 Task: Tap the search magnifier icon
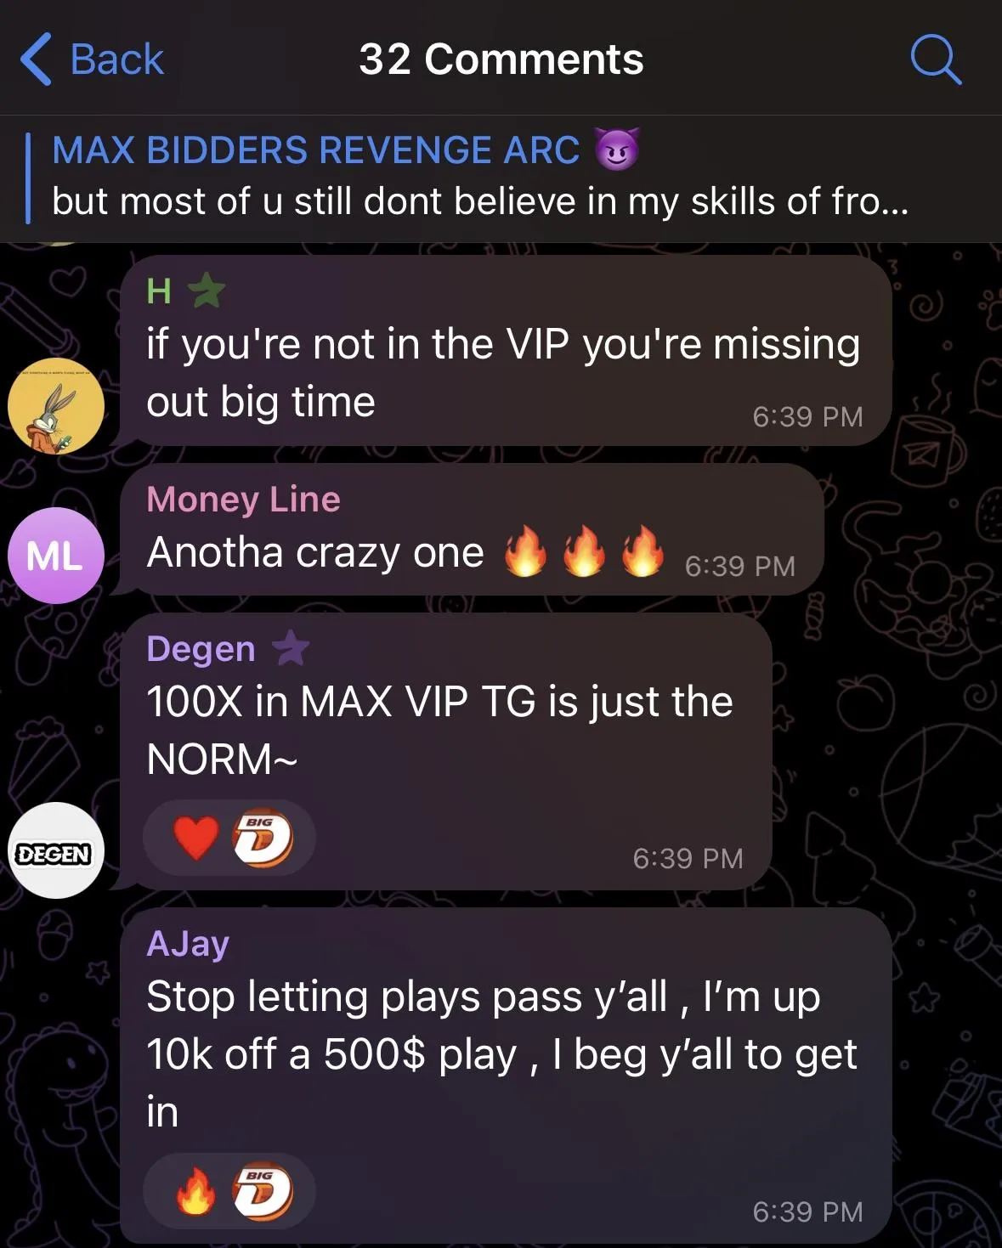(x=936, y=59)
